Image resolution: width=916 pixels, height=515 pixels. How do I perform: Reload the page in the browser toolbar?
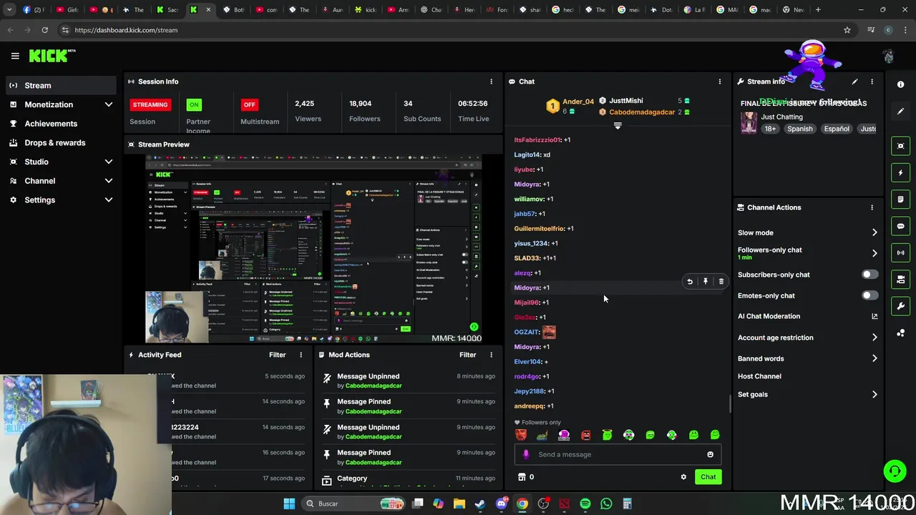(x=44, y=30)
